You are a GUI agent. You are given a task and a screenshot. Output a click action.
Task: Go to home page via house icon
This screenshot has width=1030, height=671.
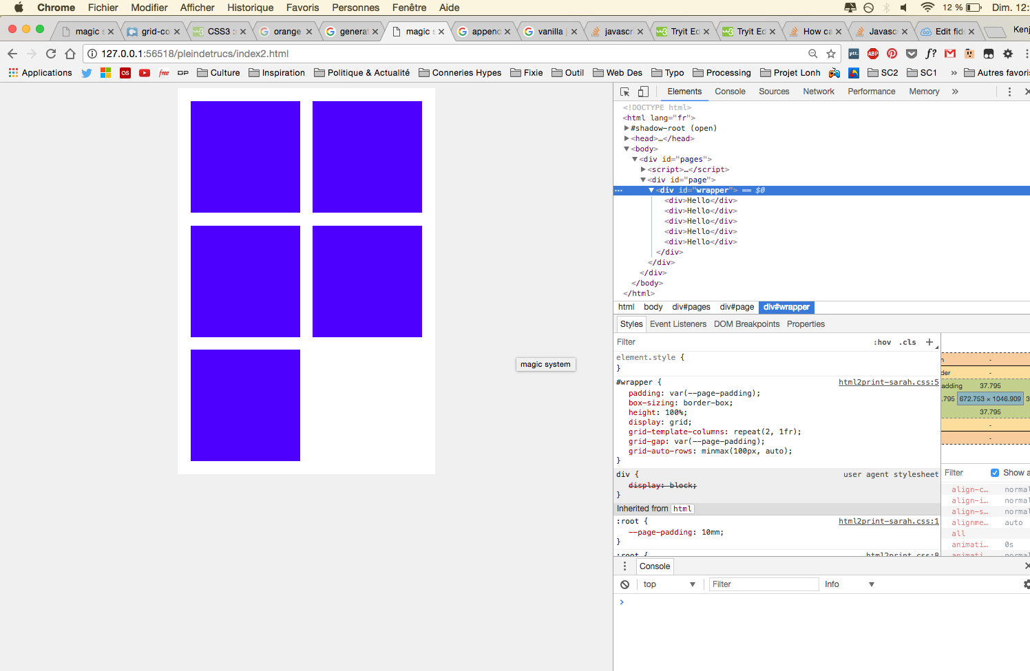pyautogui.click(x=70, y=54)
